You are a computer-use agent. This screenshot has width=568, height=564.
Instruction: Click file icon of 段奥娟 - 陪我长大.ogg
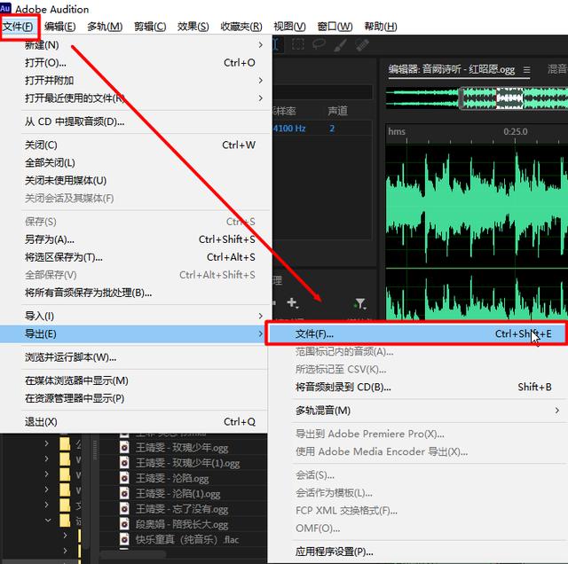point(124,524)
